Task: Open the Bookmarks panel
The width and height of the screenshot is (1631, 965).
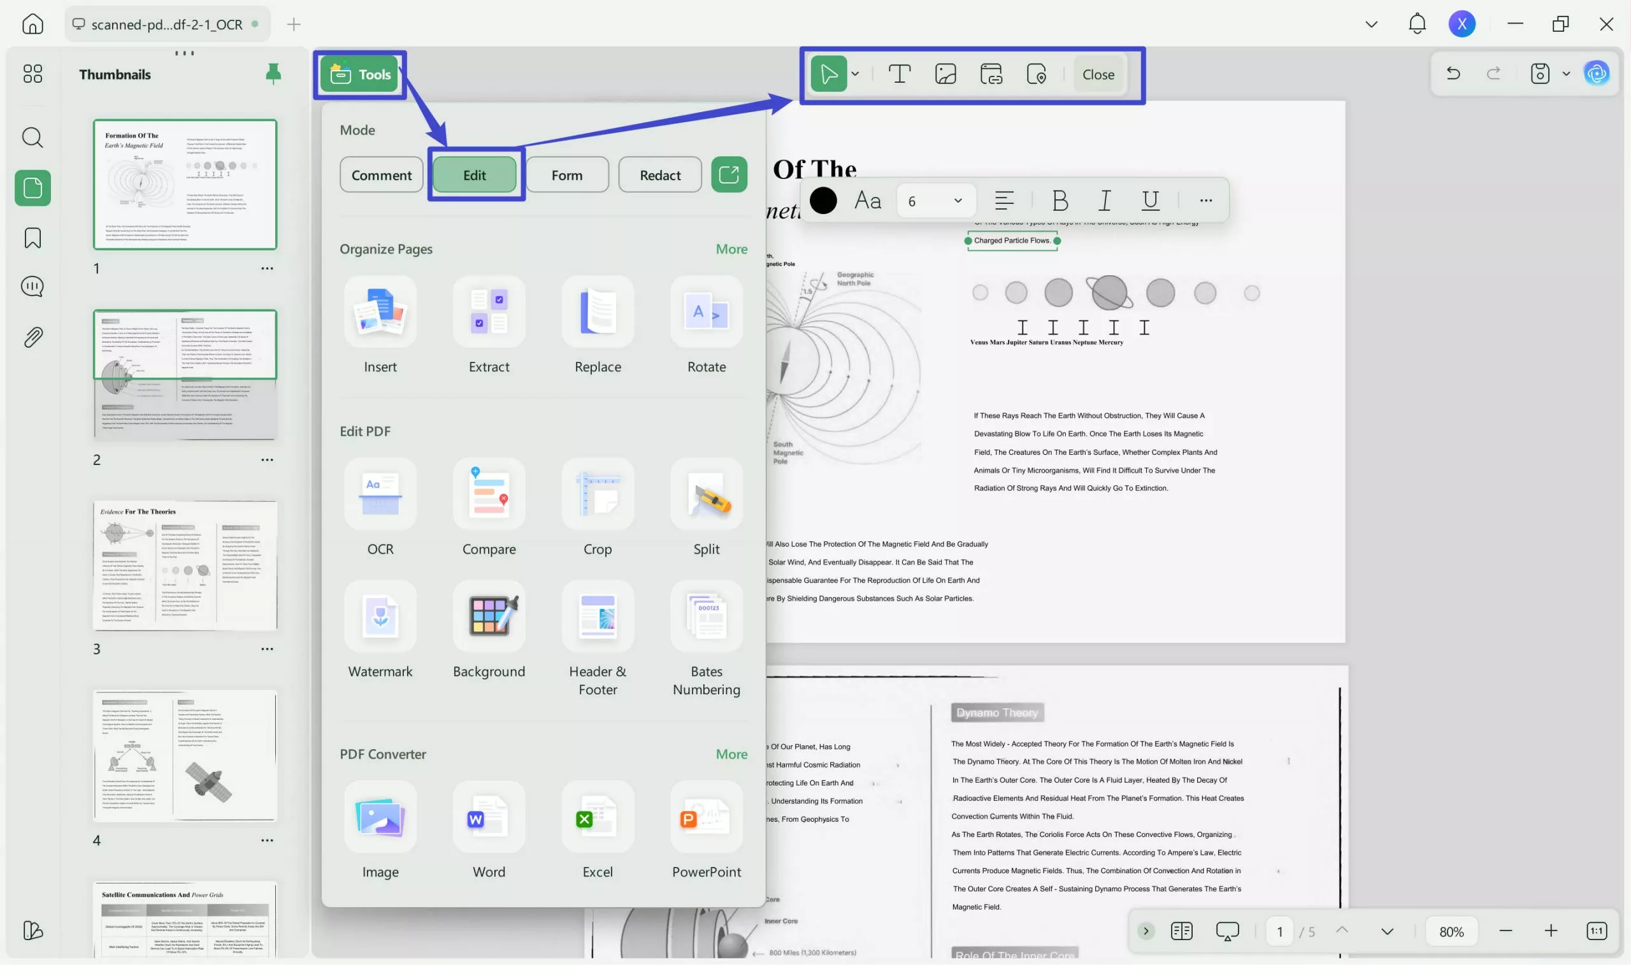Action: point(32,238)
